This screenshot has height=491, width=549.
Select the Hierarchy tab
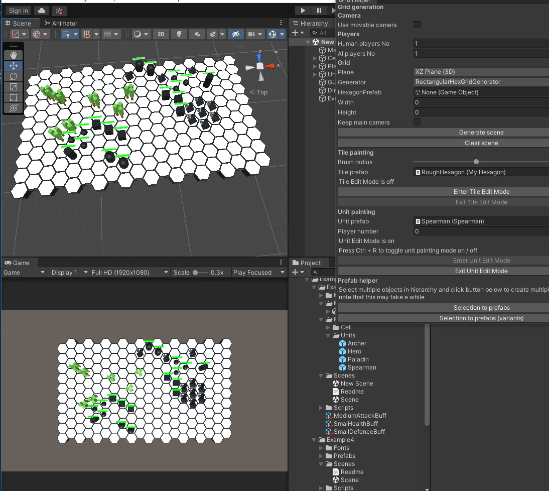click(x=310, y=23)
